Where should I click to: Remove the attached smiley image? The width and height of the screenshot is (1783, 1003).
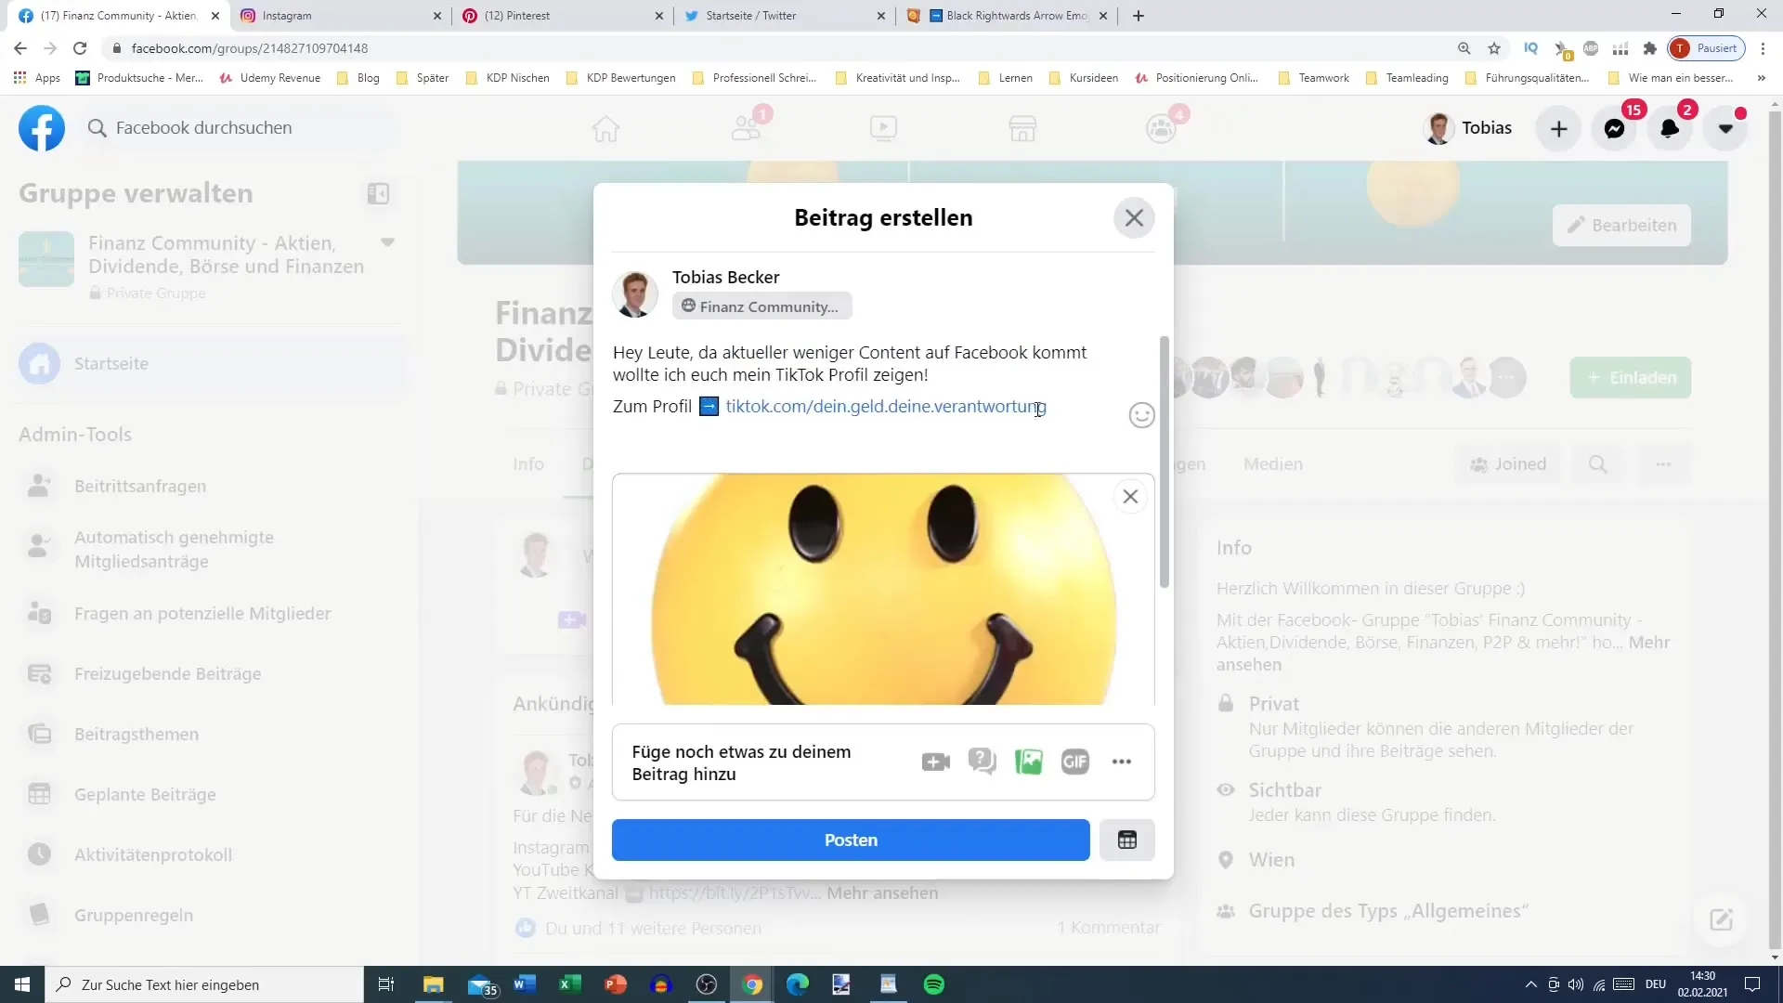(x=1130, y=497)
